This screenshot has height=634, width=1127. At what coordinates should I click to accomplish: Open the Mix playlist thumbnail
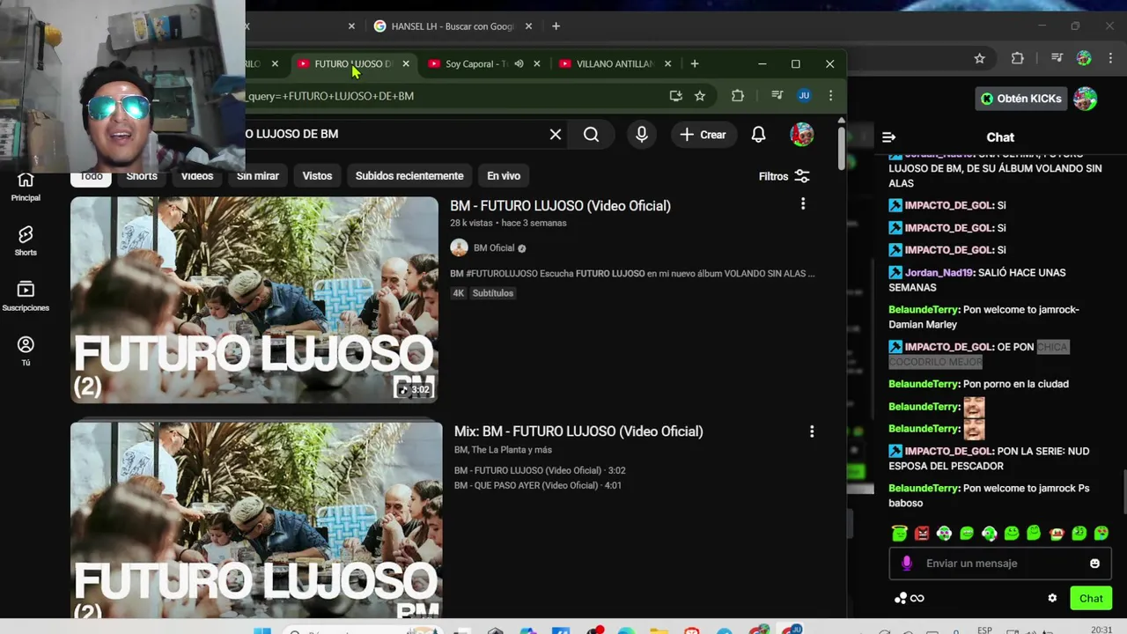(256, 520)
